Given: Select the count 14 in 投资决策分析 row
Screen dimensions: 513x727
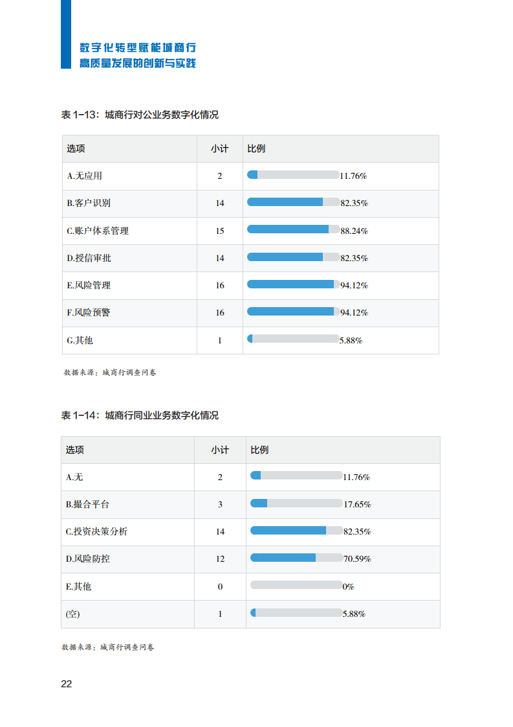Looking at the screenshot, I should click(x=221, y=532).
